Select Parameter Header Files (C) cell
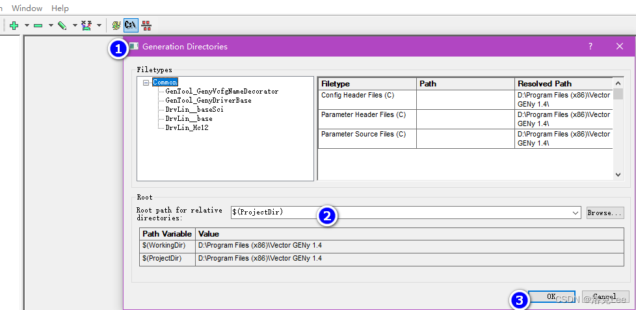636x310 pixels. click(367, 119)
